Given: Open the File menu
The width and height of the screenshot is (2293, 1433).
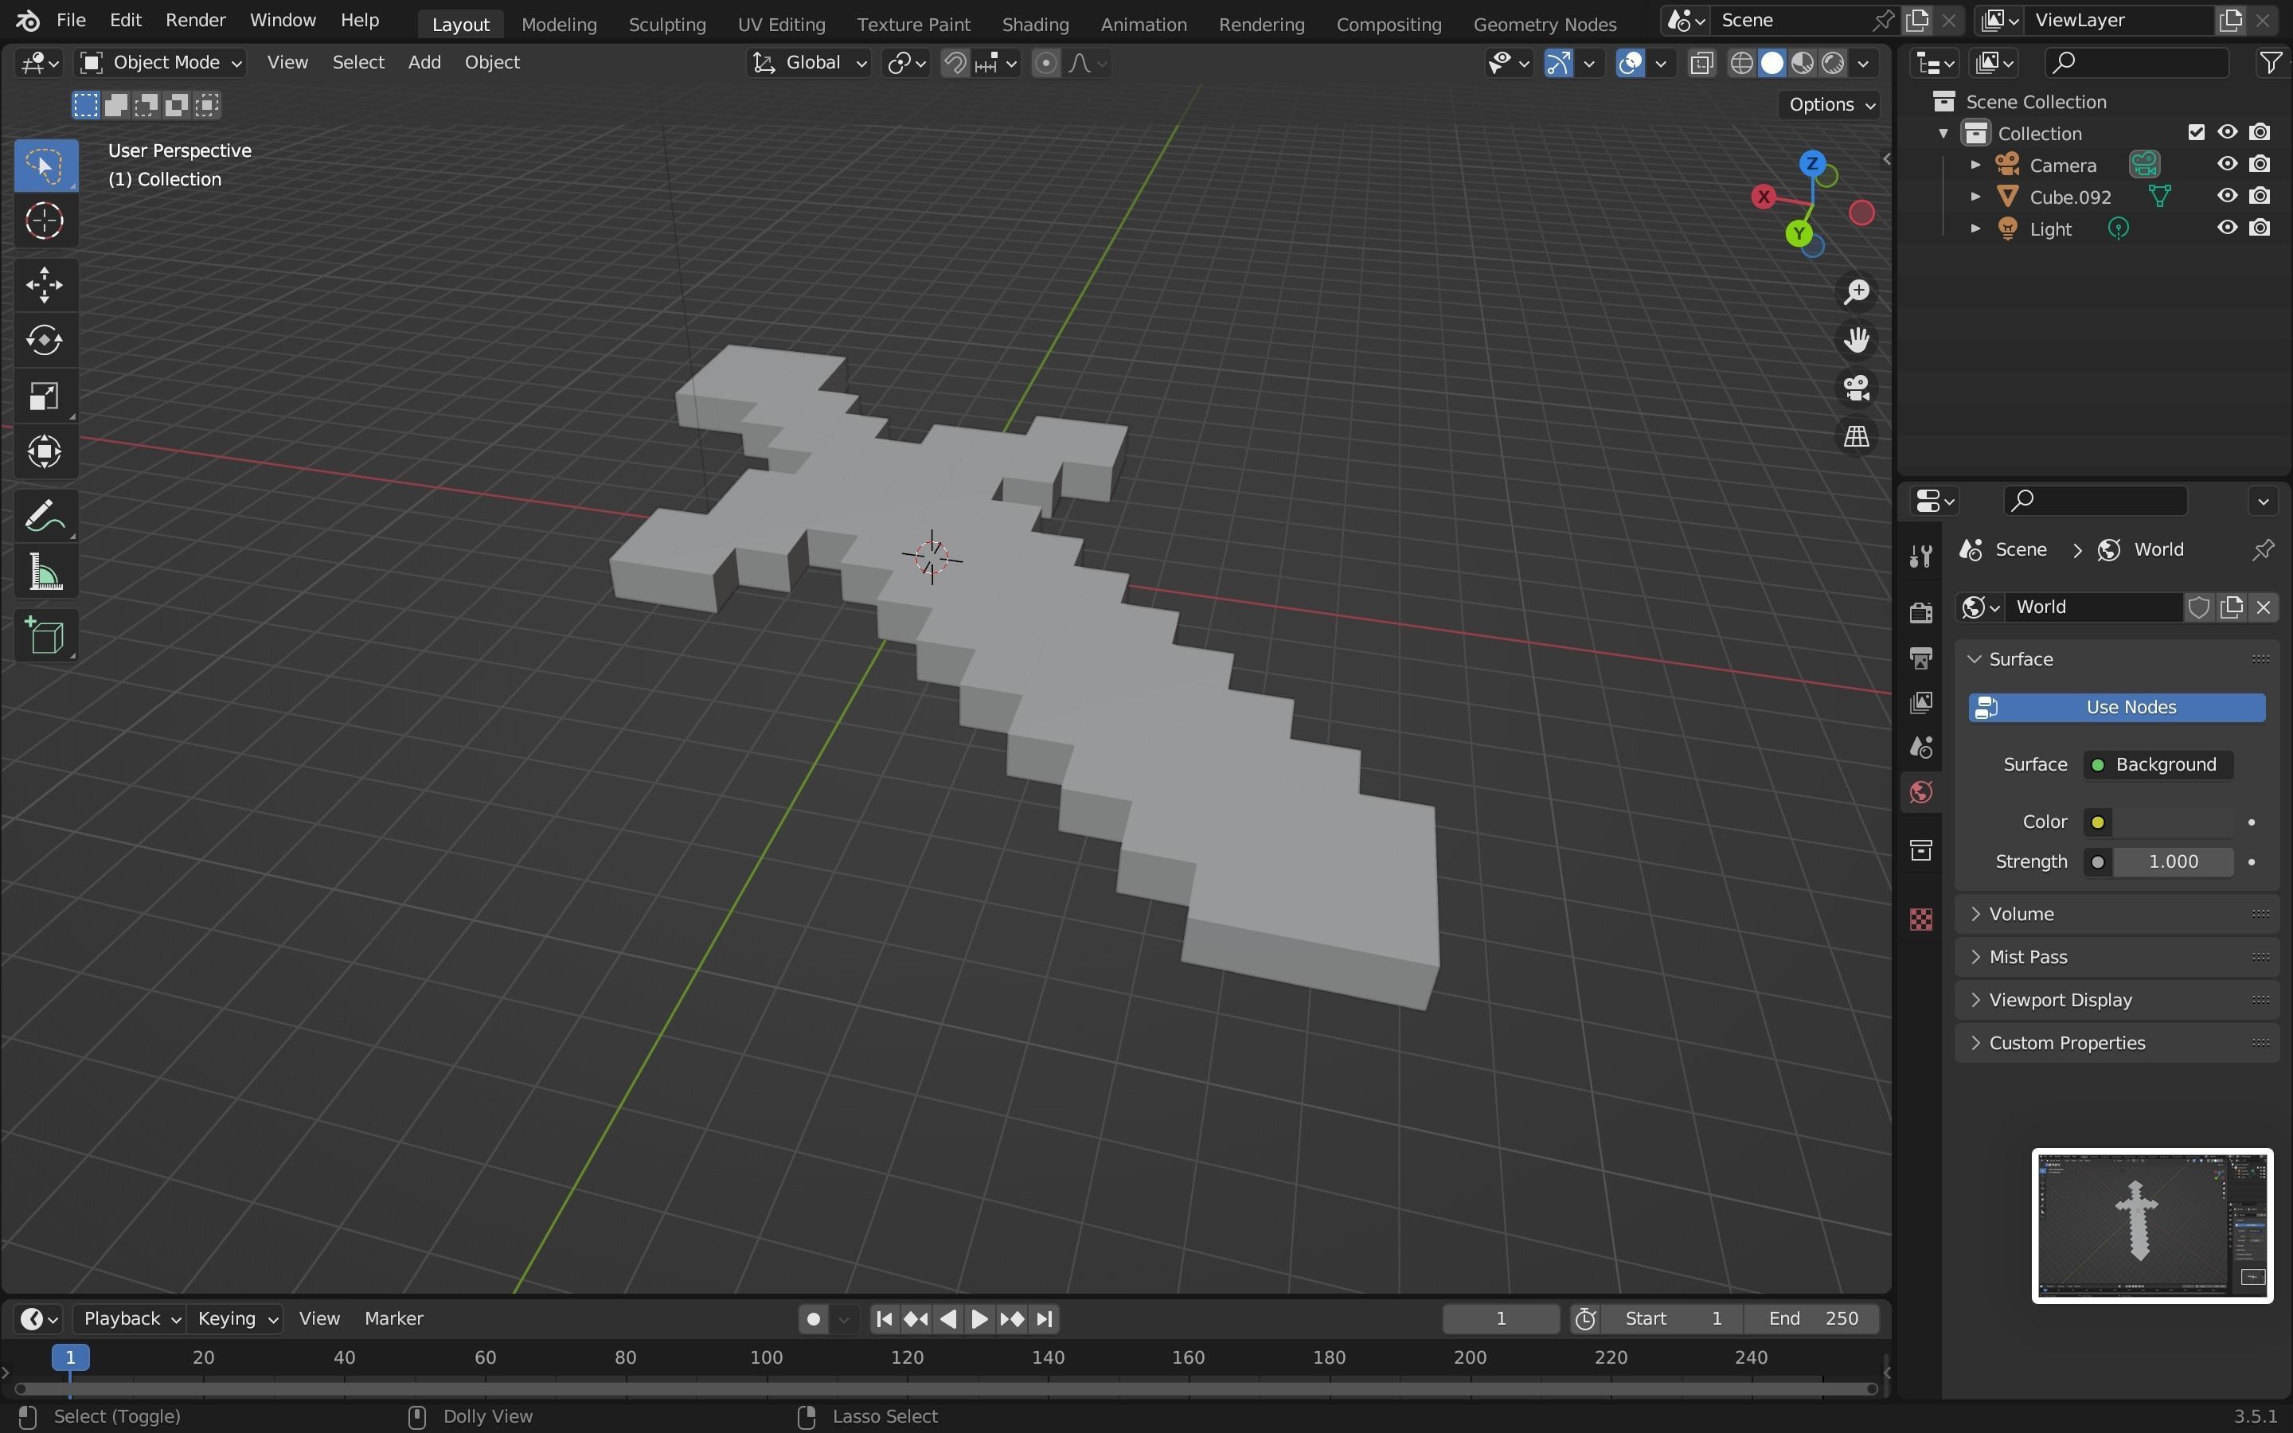Looking at the screenshot, I should (71, 20).
